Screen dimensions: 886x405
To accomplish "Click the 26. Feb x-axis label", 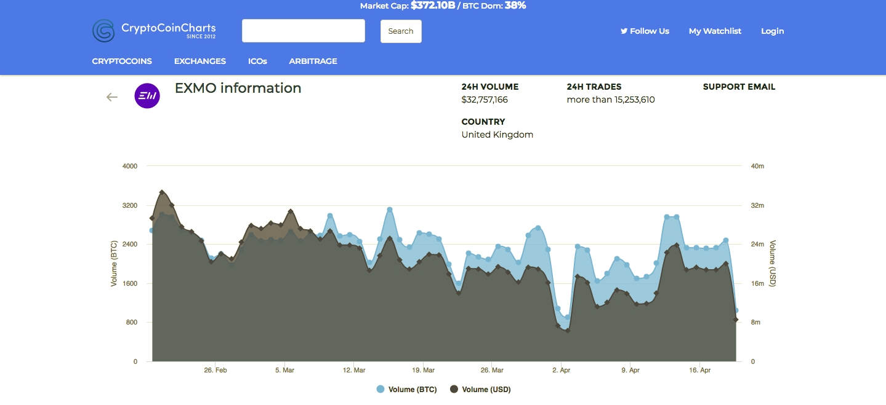I will pyautogui.click(x=215, y=370).
